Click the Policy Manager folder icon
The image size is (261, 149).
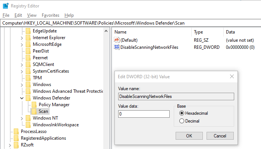pos(34,105)
